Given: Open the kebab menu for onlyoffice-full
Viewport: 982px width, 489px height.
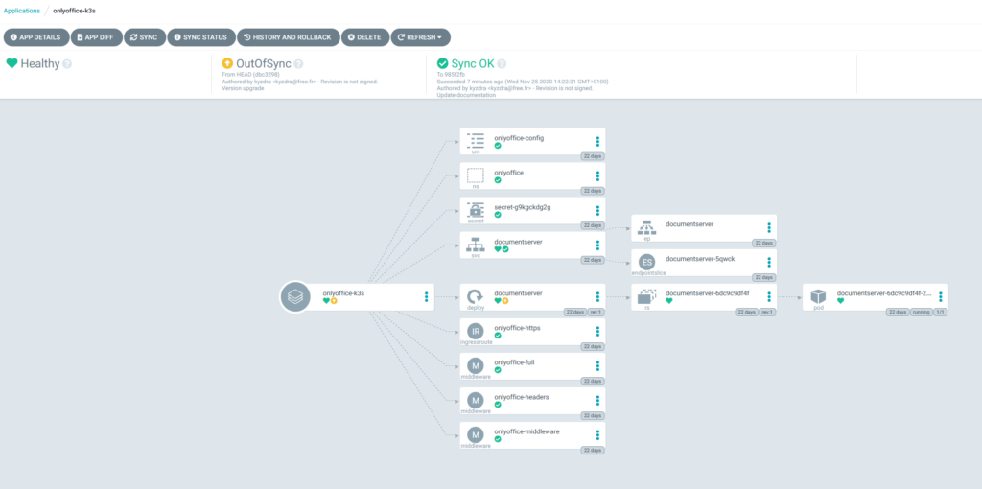Looking at the screenshot, I should pos(598,365).
